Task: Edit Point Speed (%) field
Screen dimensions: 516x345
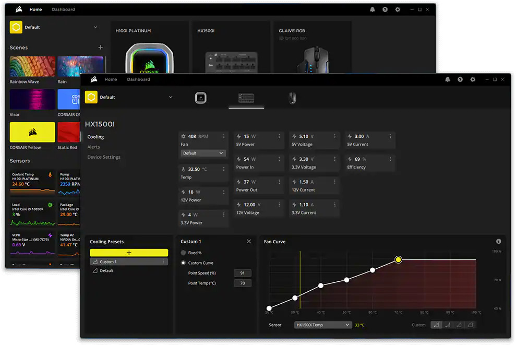Action: point(243,273)
